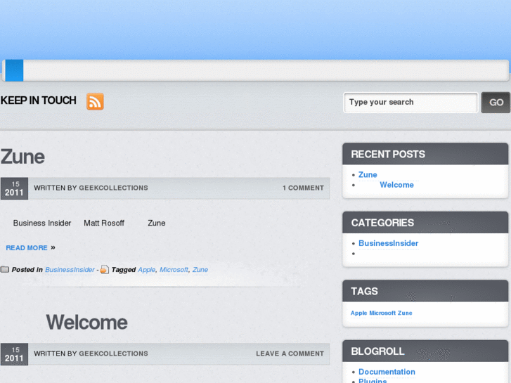Open the Apple tag under the Zune post
Screen dimensions: 511x383
[147, 270]
